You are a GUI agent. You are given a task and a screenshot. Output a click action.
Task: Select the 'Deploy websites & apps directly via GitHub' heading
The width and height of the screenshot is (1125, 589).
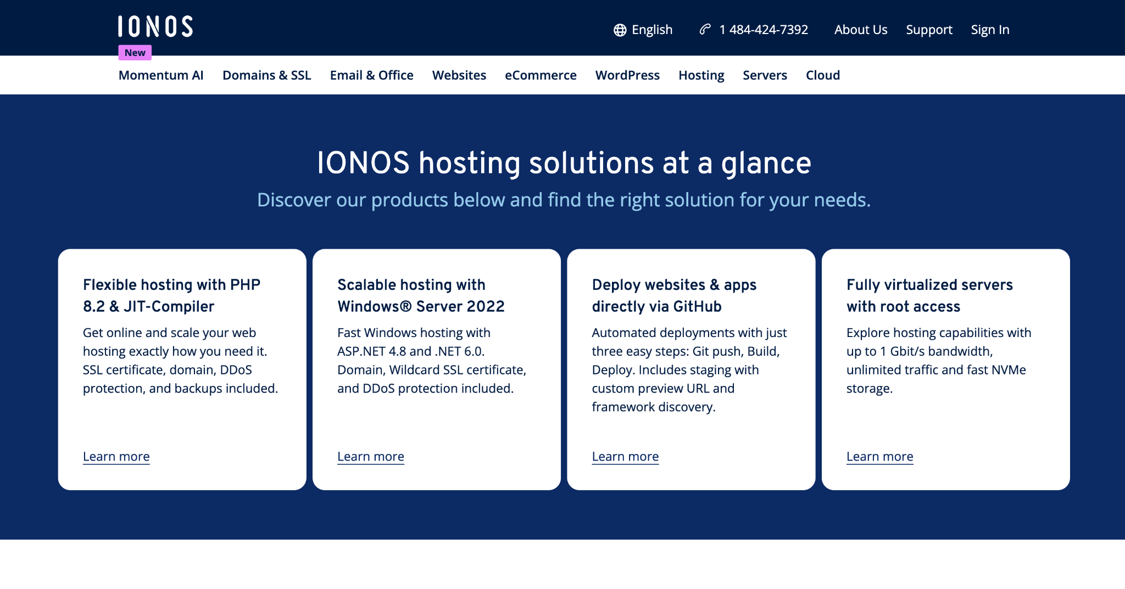tap(674, 295)
